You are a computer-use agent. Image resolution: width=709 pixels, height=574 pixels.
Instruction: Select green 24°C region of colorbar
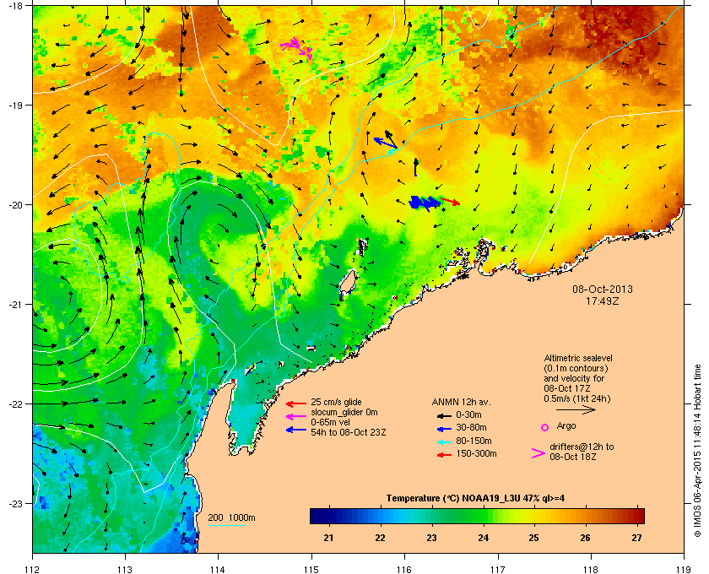[484, 516]
